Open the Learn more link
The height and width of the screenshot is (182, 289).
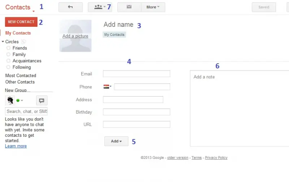[16, 146]
